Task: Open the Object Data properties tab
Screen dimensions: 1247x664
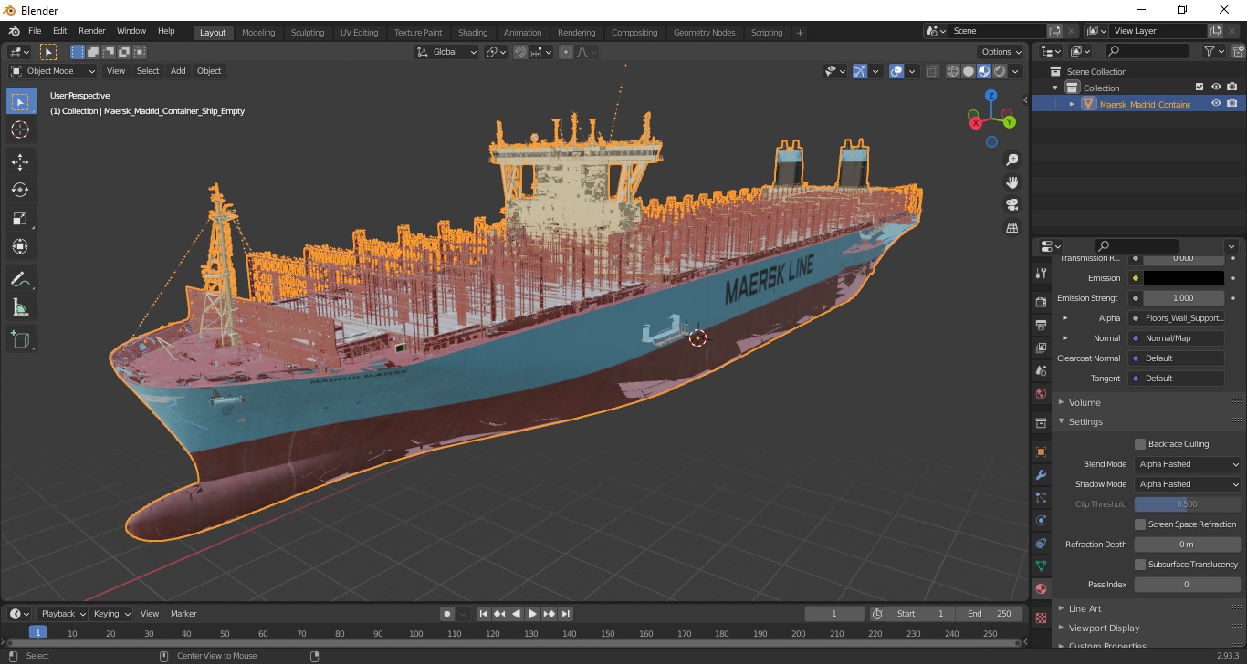Action: point(1041,566)
